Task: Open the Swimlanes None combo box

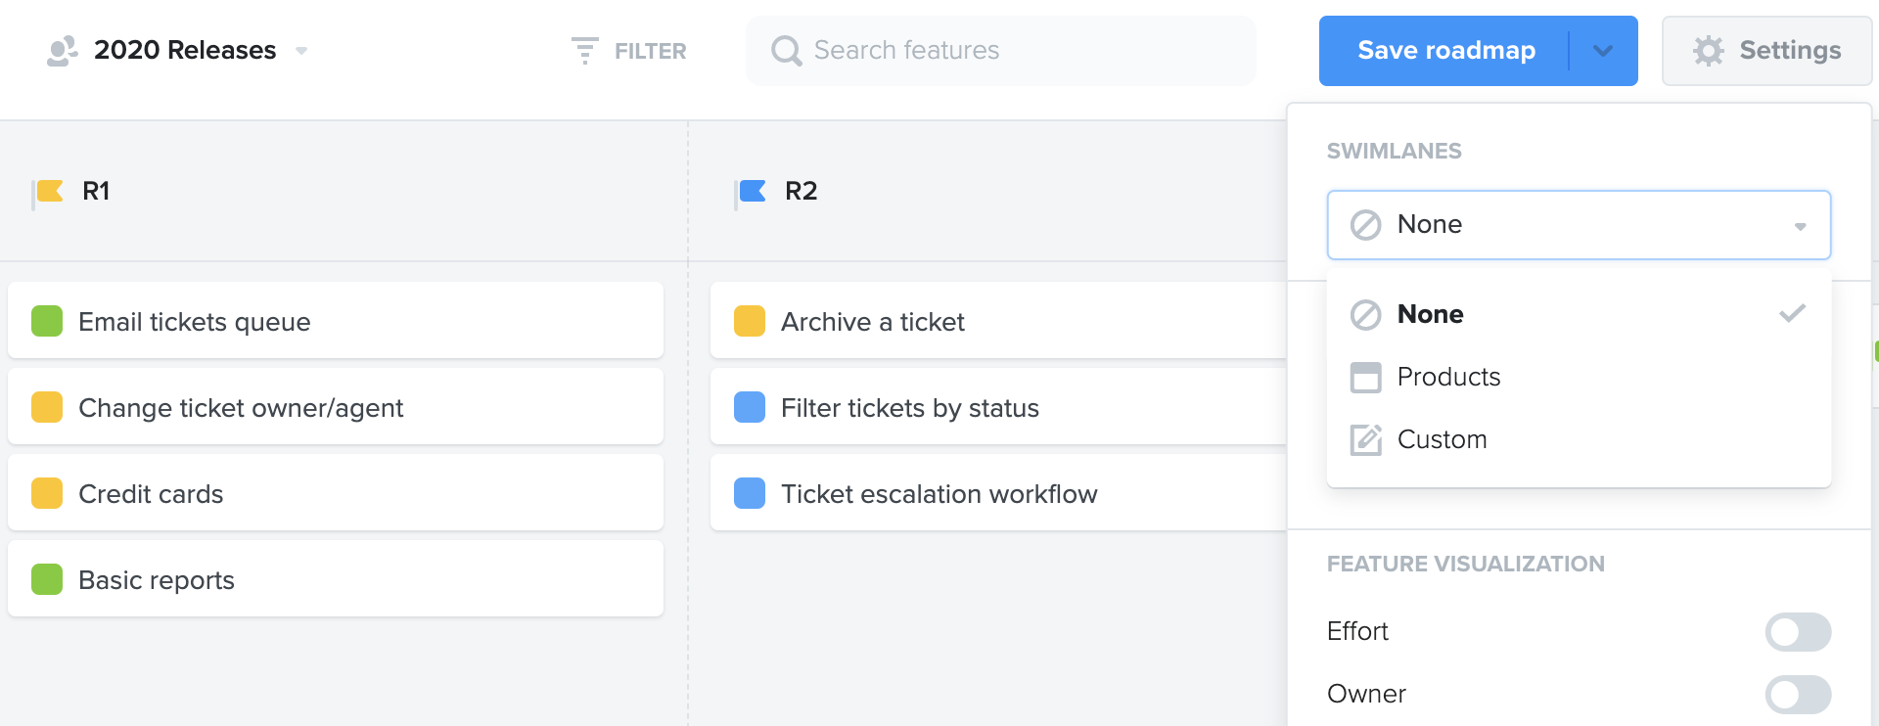Action: pyautogui.click(x=1579, y=225)
